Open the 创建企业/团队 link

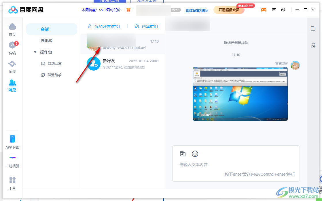(x=197, y=10)
